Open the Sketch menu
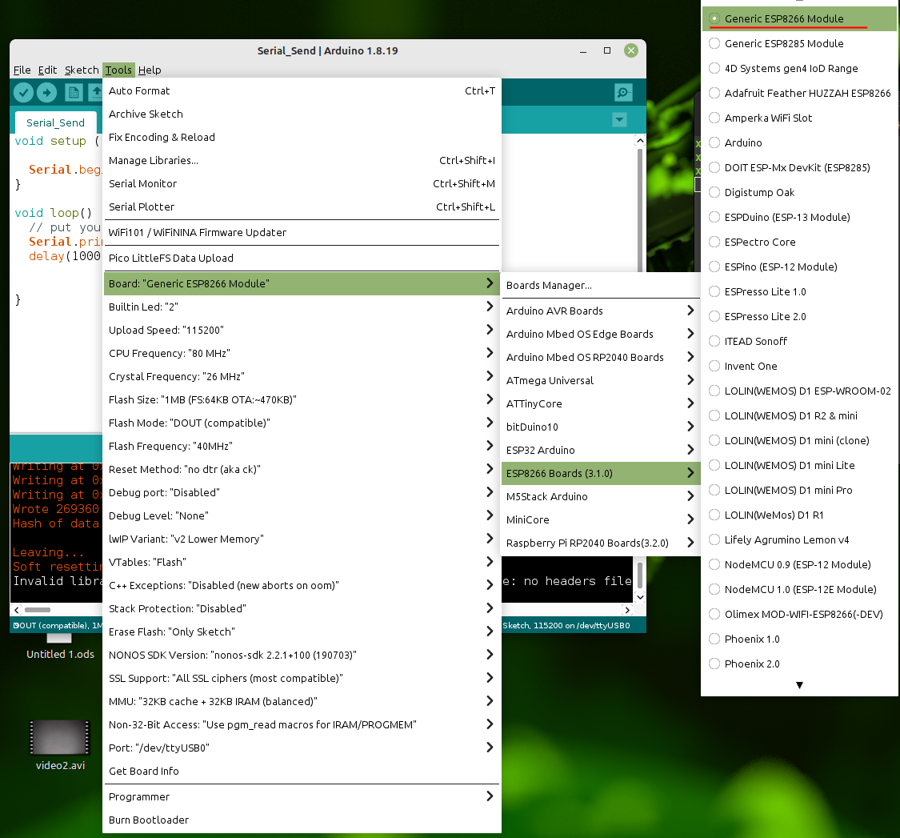900x838 pixels. [x=82, y=70]
